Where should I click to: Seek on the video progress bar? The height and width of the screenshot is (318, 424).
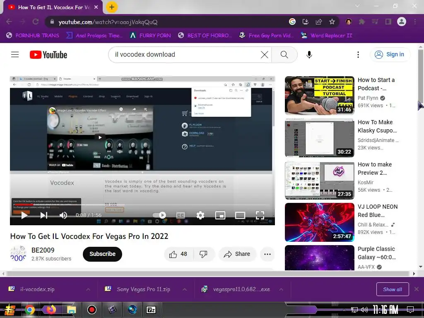click(x=142, y=205)
